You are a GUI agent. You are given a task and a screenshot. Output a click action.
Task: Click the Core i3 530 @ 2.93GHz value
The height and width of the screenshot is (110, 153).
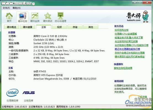point(50,36)
